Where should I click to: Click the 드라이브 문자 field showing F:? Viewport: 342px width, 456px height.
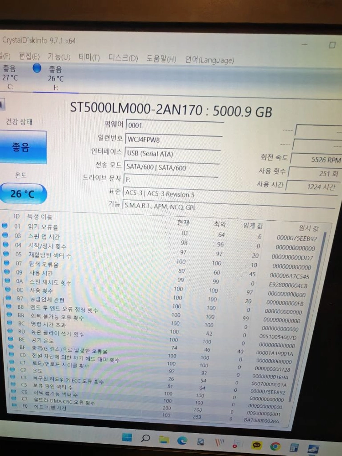171,179
